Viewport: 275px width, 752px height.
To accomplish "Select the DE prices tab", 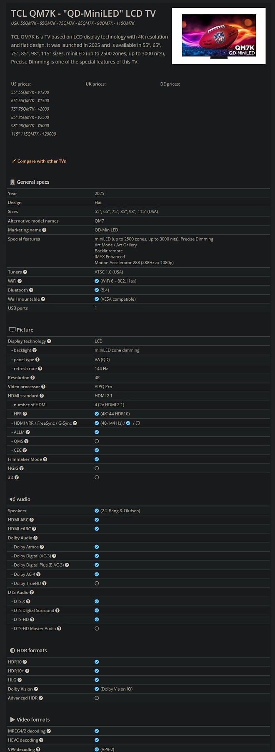I will point(170,84).
